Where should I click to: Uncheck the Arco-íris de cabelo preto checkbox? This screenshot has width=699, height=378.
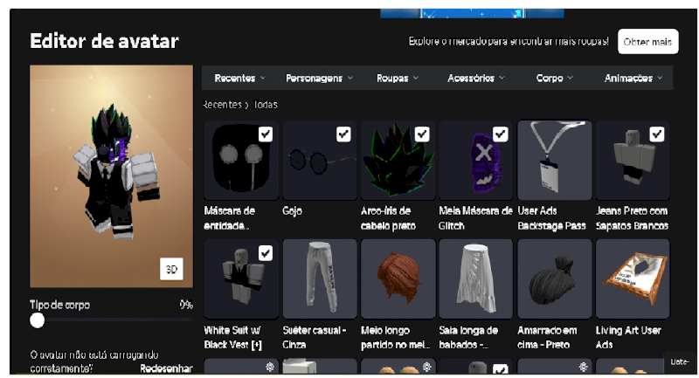coord(422,134)
